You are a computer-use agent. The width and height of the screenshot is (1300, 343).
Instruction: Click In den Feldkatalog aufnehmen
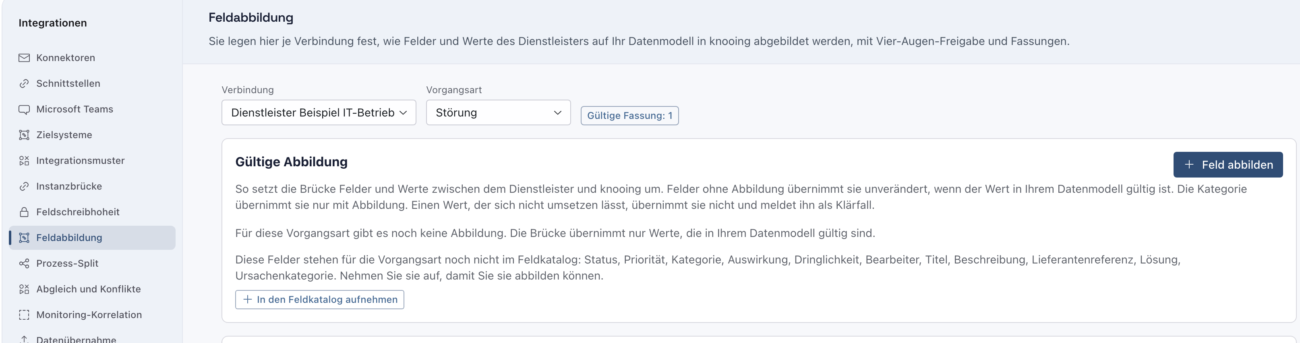pos(319,299)
